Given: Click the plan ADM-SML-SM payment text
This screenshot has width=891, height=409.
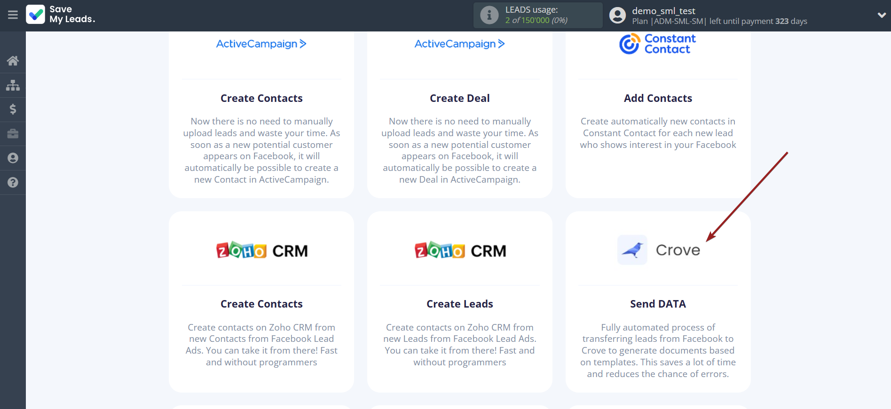Looking at the screenshot, I should coord(719,21).
